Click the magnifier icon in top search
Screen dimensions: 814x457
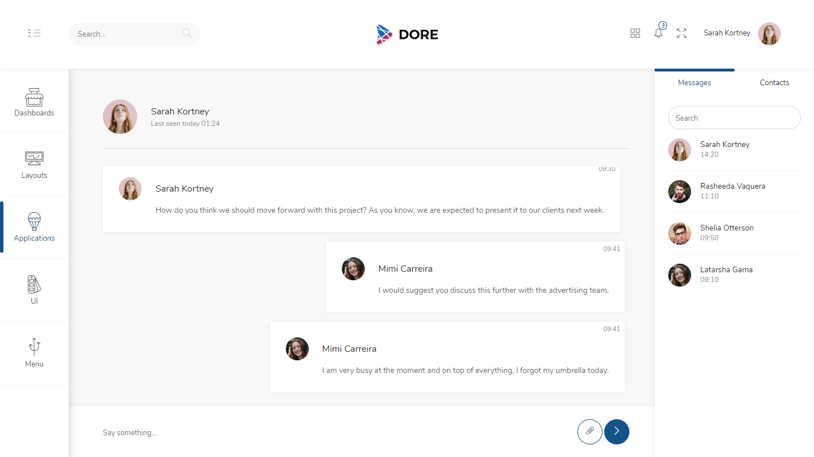click(186, 33)
